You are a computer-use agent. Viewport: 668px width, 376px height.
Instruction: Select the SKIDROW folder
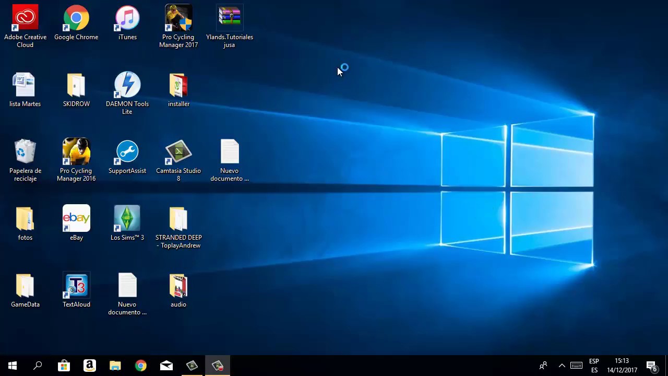(76, 90)
